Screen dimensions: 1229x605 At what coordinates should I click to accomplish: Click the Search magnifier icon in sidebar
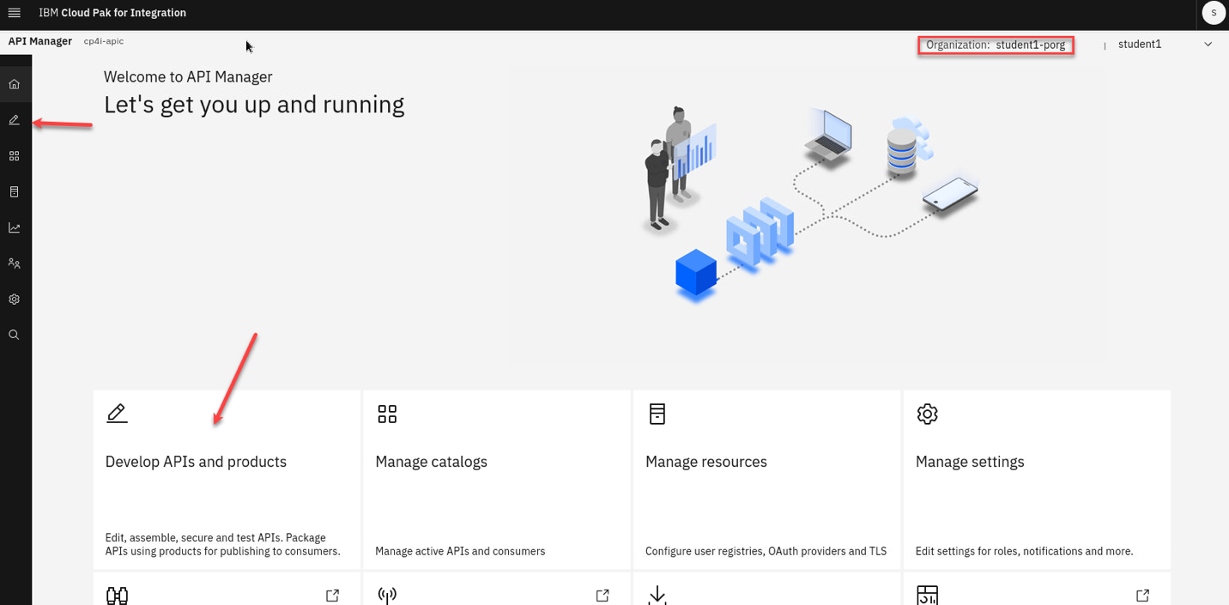pos(14,335)
